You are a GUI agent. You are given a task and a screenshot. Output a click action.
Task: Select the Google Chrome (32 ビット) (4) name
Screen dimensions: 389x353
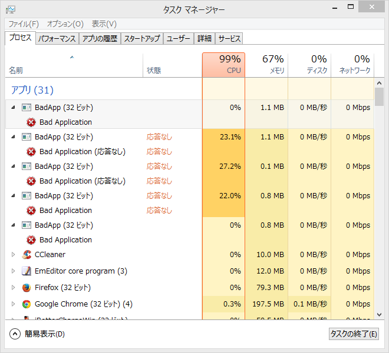point(84,304)
